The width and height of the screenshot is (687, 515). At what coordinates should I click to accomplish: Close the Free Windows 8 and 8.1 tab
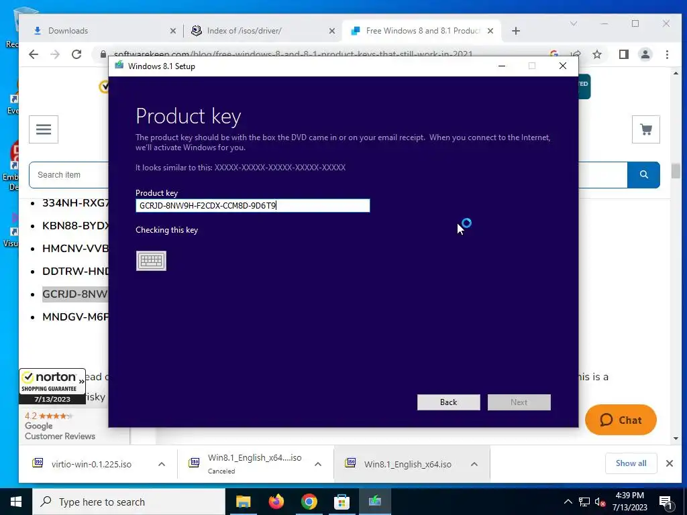pos(490,31)
